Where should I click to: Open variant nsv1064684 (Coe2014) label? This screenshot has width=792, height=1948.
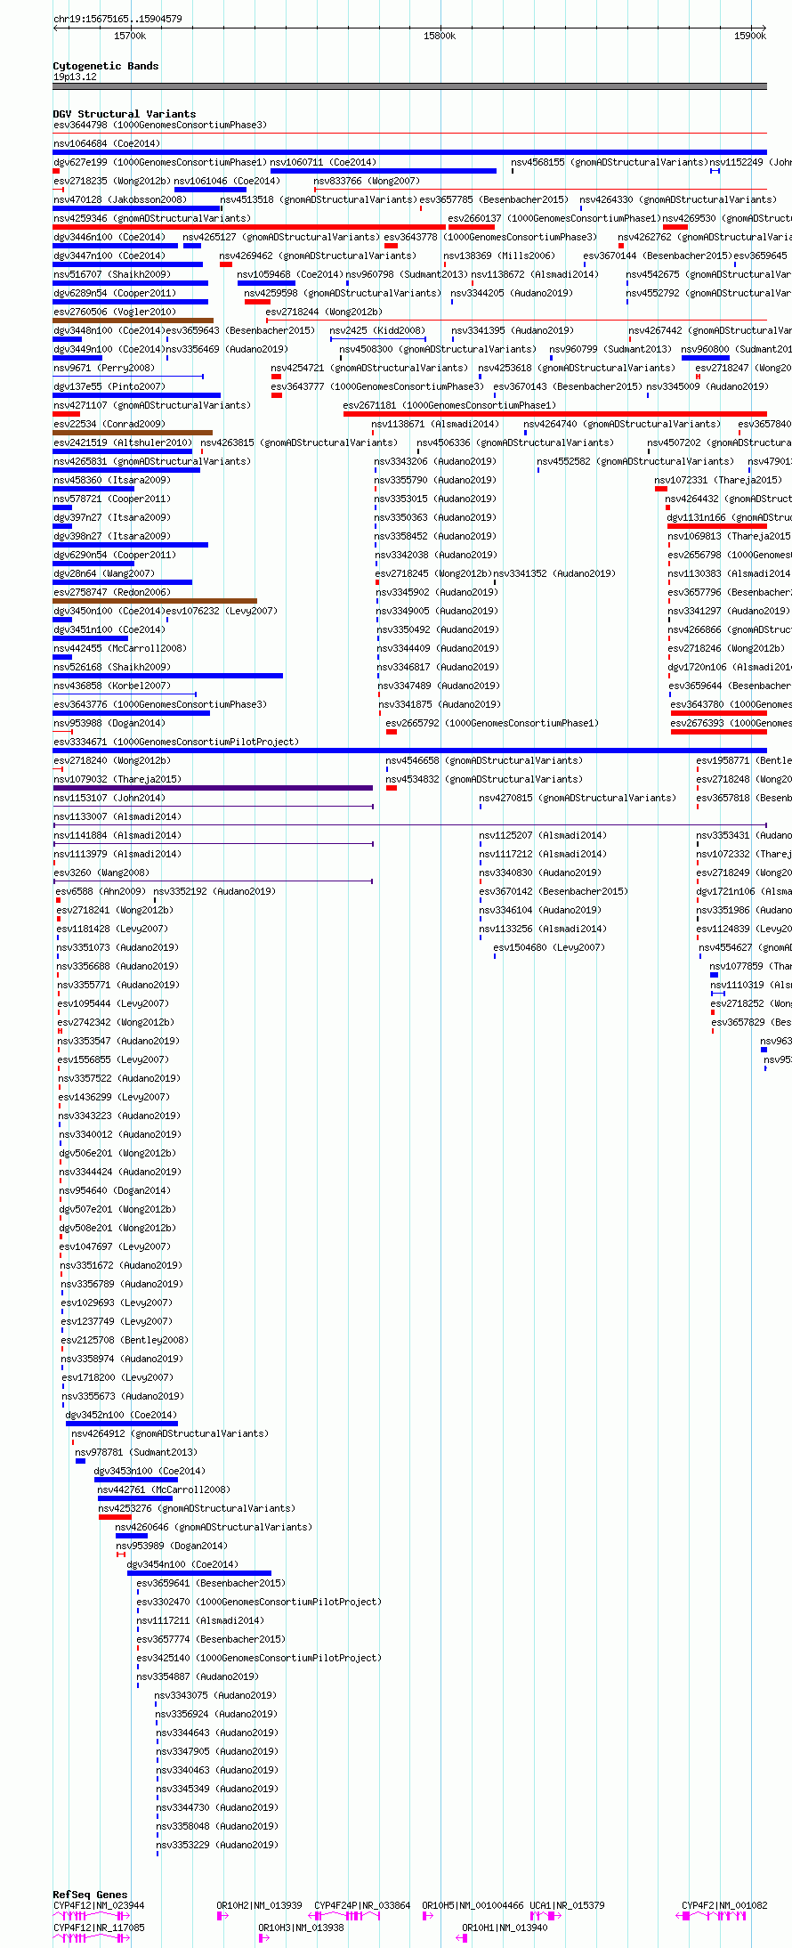(107, 143)
